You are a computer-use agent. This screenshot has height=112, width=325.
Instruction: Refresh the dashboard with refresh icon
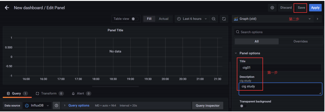[x=224, y=19]
